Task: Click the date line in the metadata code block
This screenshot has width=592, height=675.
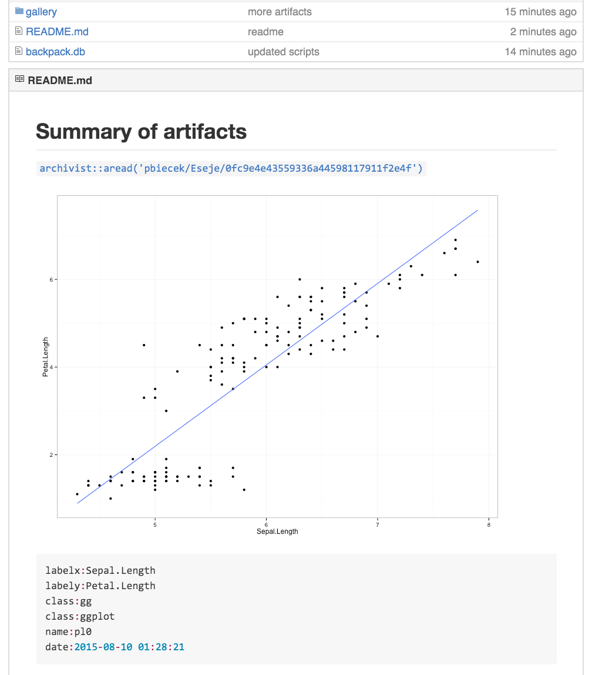Action: [115, 647]
